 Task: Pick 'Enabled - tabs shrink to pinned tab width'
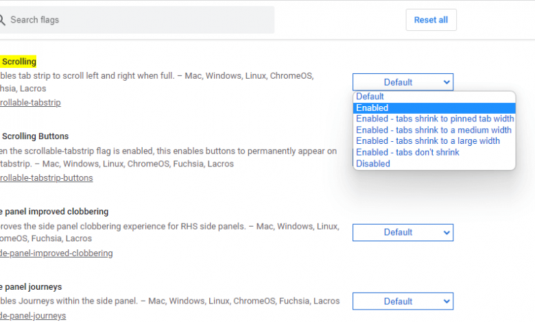point(434,119)
